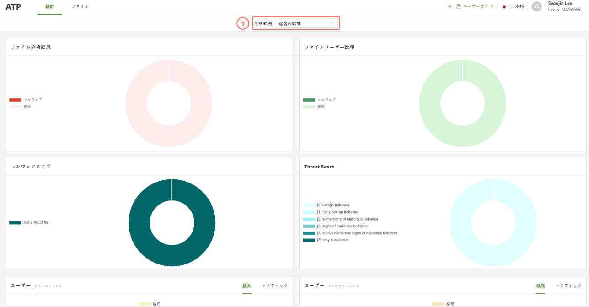Click '[0] benign behavior' color swatch
Screen dimensions: 589x307
pos(309,205)
